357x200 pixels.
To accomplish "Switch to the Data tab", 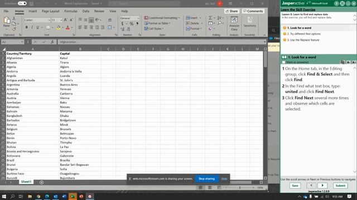I will point(85,11).
